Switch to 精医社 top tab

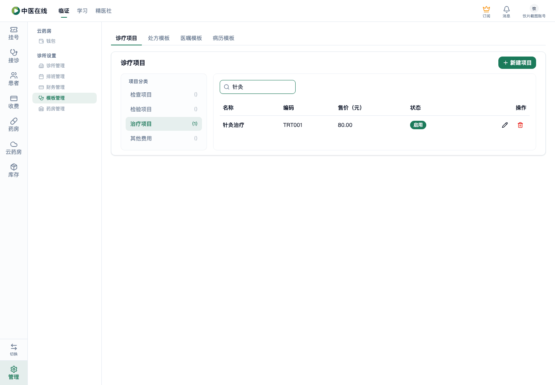tap(104, 11)
